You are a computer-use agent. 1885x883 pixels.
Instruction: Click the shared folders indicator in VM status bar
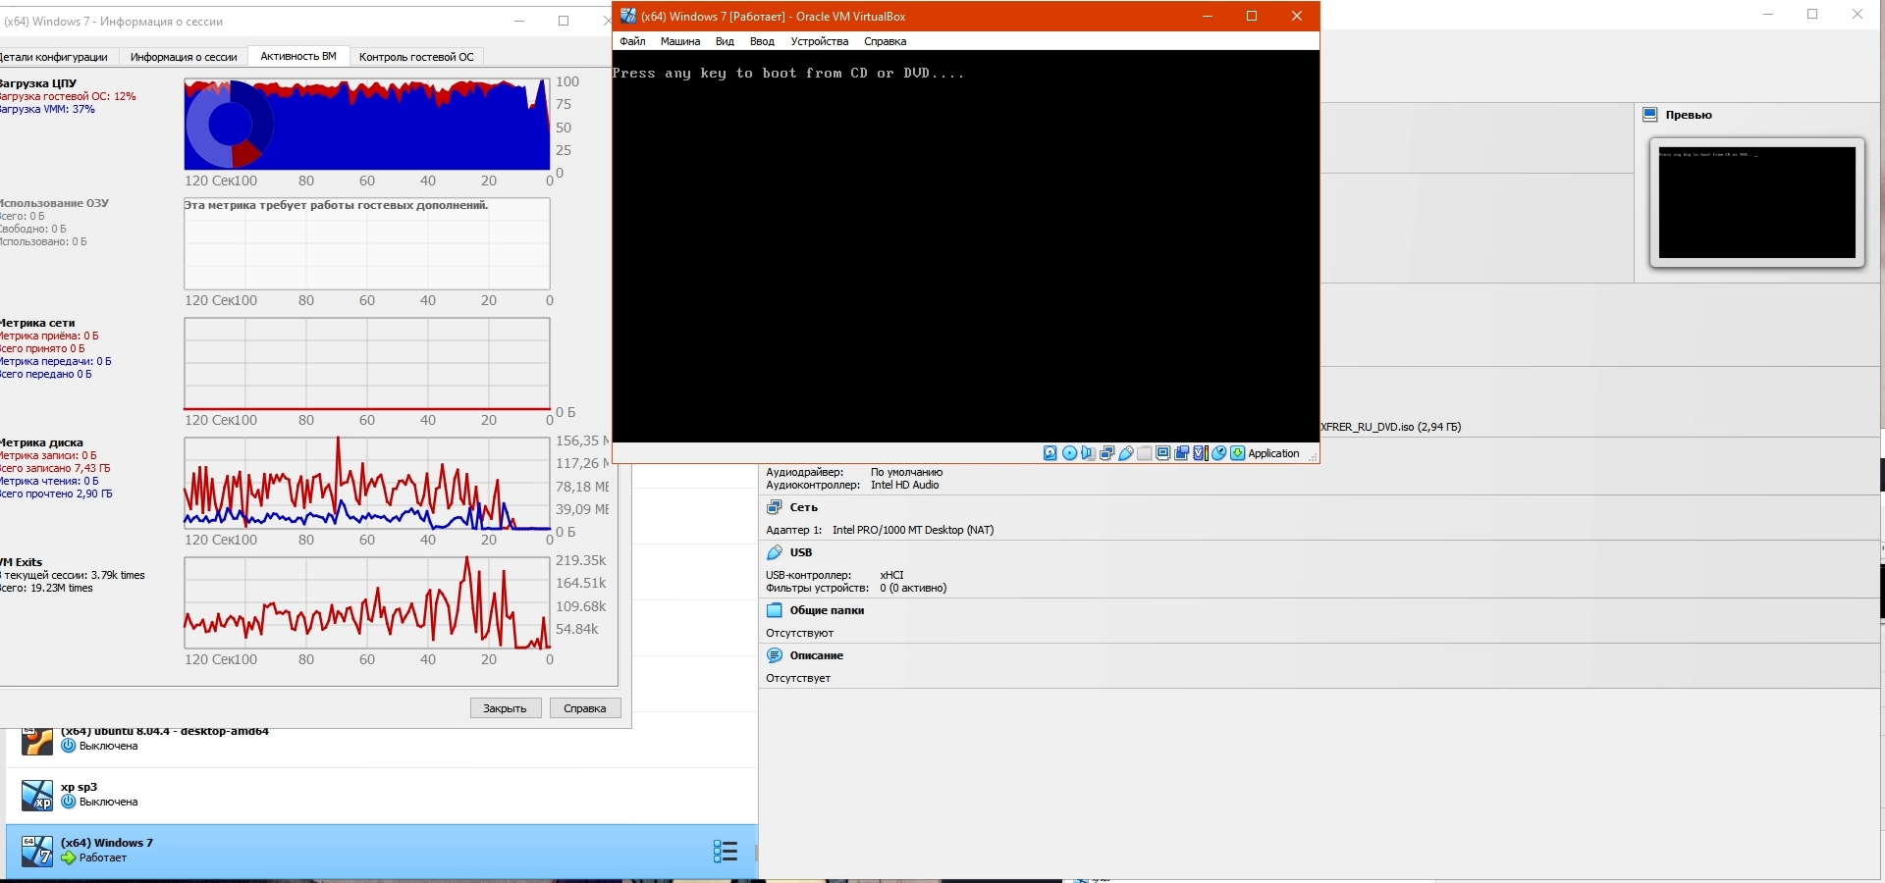coord(1144,453)
